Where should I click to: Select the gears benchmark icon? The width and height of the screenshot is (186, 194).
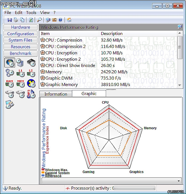pos(10,73)
